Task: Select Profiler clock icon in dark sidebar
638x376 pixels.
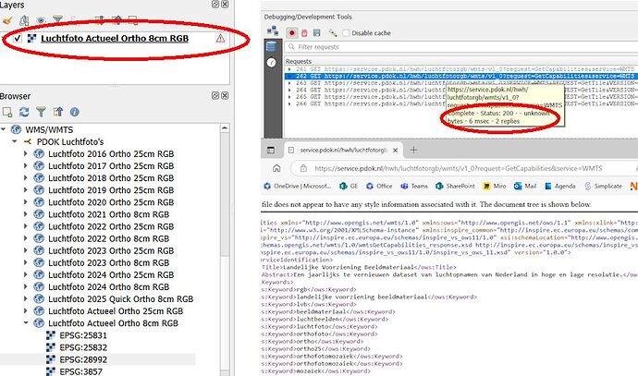Action: pos(271,62)
